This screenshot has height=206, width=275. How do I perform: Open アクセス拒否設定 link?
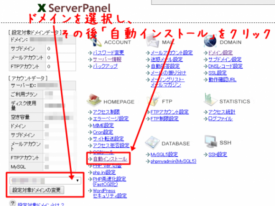111,145
